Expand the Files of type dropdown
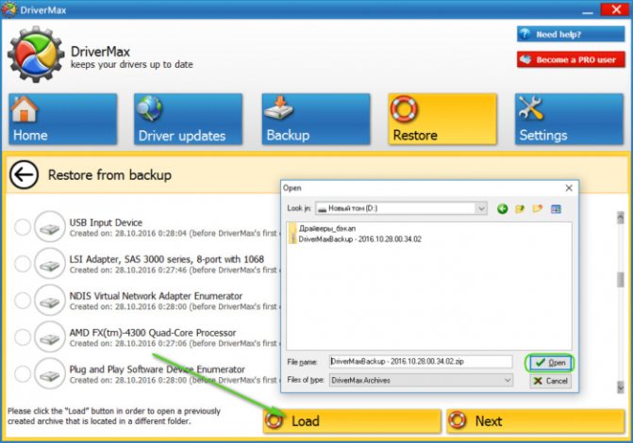The width and height of the screenshot is (633, 443). pyautogui.click(x=508, y=380)
